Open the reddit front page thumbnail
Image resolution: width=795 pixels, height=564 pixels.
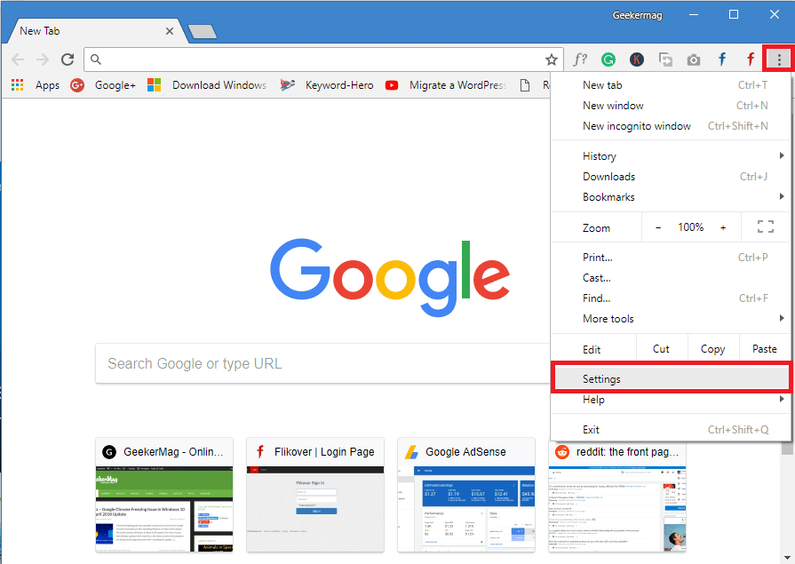coord(617,495)
